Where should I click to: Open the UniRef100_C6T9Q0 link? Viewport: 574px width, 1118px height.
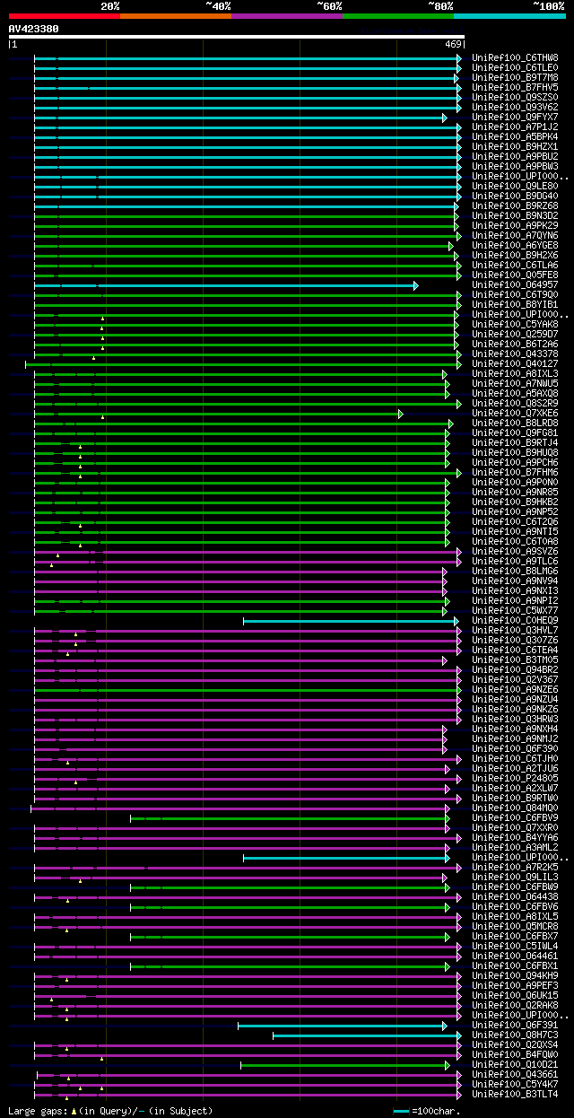click(x=515, y=295)
